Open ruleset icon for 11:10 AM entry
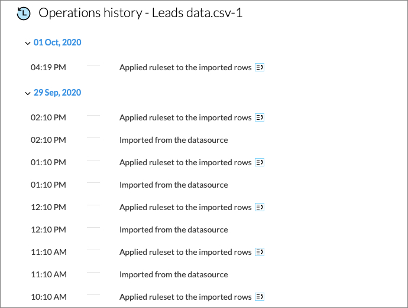 [x=260, y=252]
